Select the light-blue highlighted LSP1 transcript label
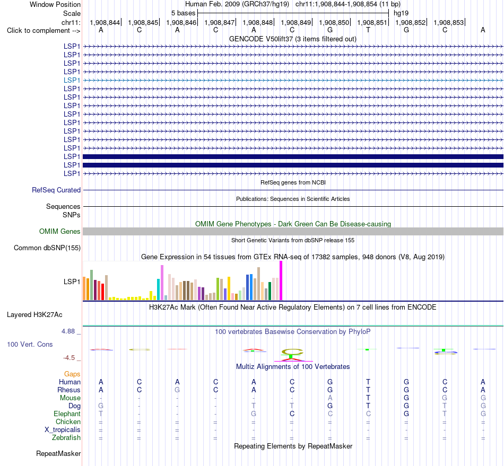Viewport: 504px width, 466px height. click(x=72, y=80)
